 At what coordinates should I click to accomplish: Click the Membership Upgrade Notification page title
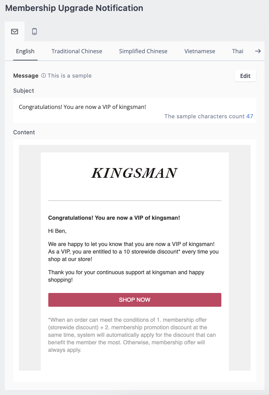(x=74, y=8)
